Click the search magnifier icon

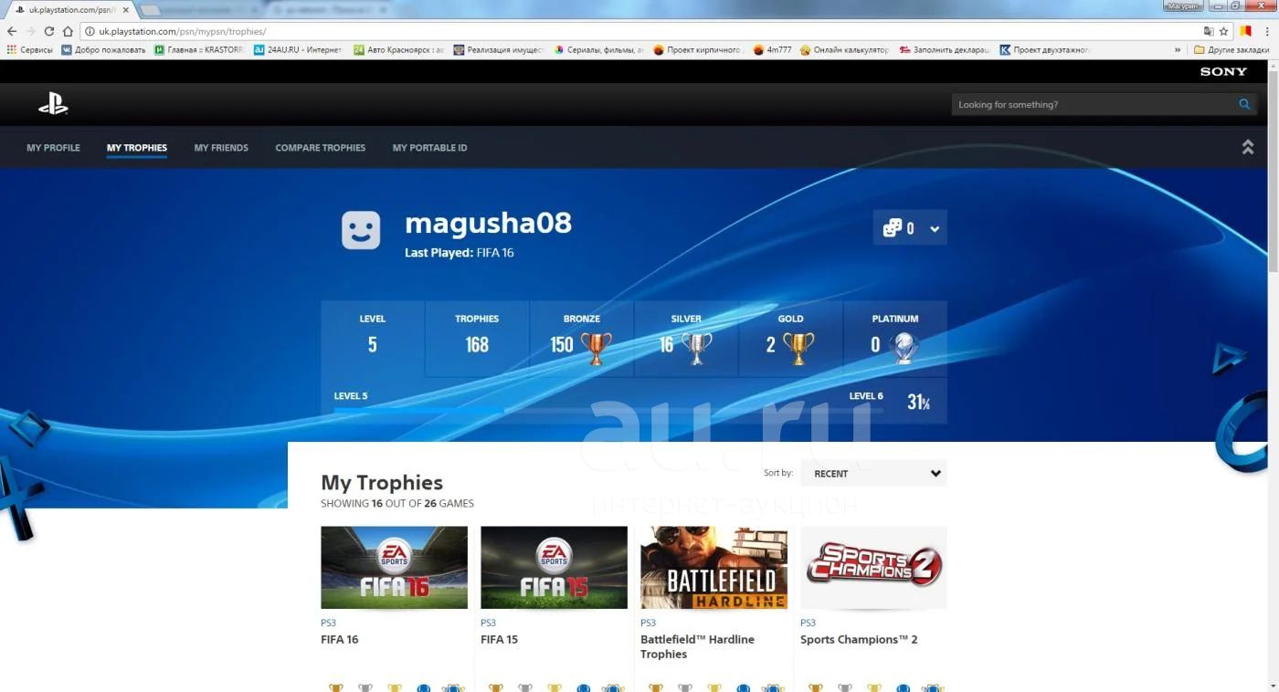click(x=1244, y=104)
